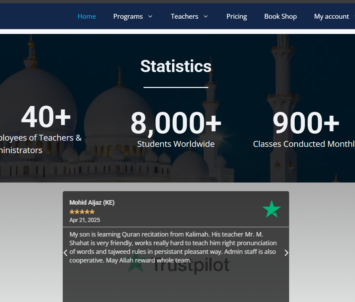Open the Pricing page
Screen dimensions: 355x302
tap(236, 16)
